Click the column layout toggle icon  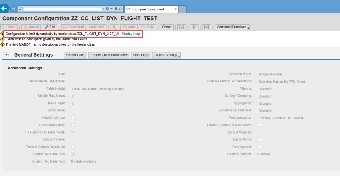pyautogui.click(x=194, y=27)
